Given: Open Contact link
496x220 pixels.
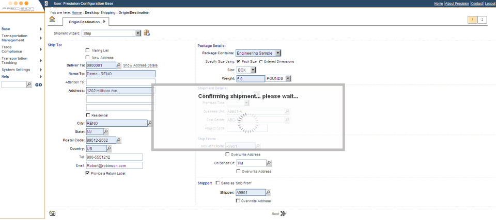Looking at the screenshot, I should tap(477, 4).
